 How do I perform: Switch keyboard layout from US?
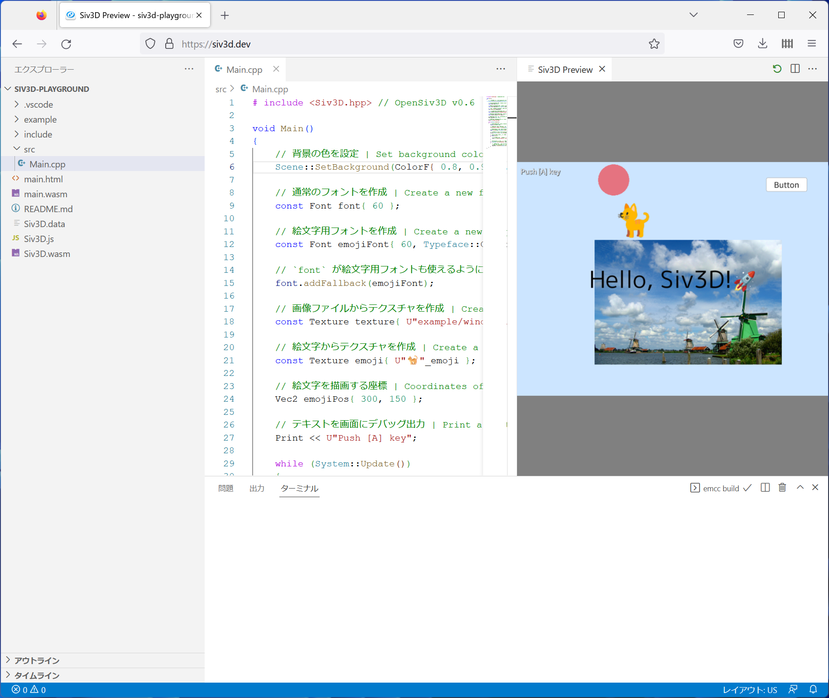coord(750,689)
